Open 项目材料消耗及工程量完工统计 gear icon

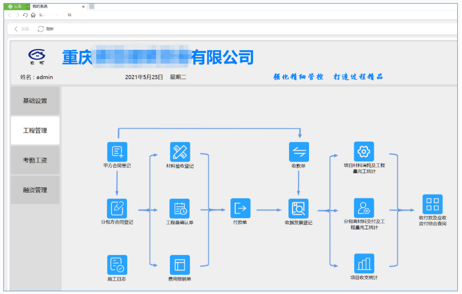coord(363,151)
